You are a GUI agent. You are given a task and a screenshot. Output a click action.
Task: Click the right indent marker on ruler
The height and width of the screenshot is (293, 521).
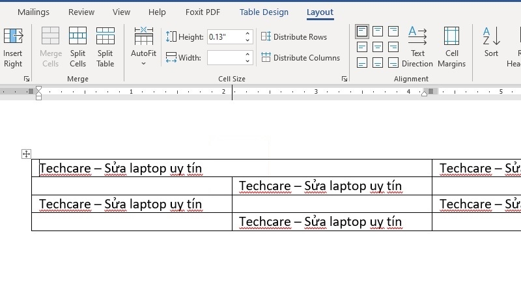click(424, 93)
